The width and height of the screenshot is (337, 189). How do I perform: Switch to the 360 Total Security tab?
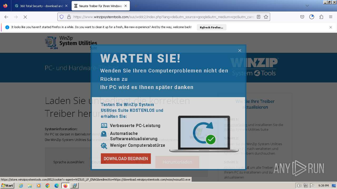tap(41, 6)
